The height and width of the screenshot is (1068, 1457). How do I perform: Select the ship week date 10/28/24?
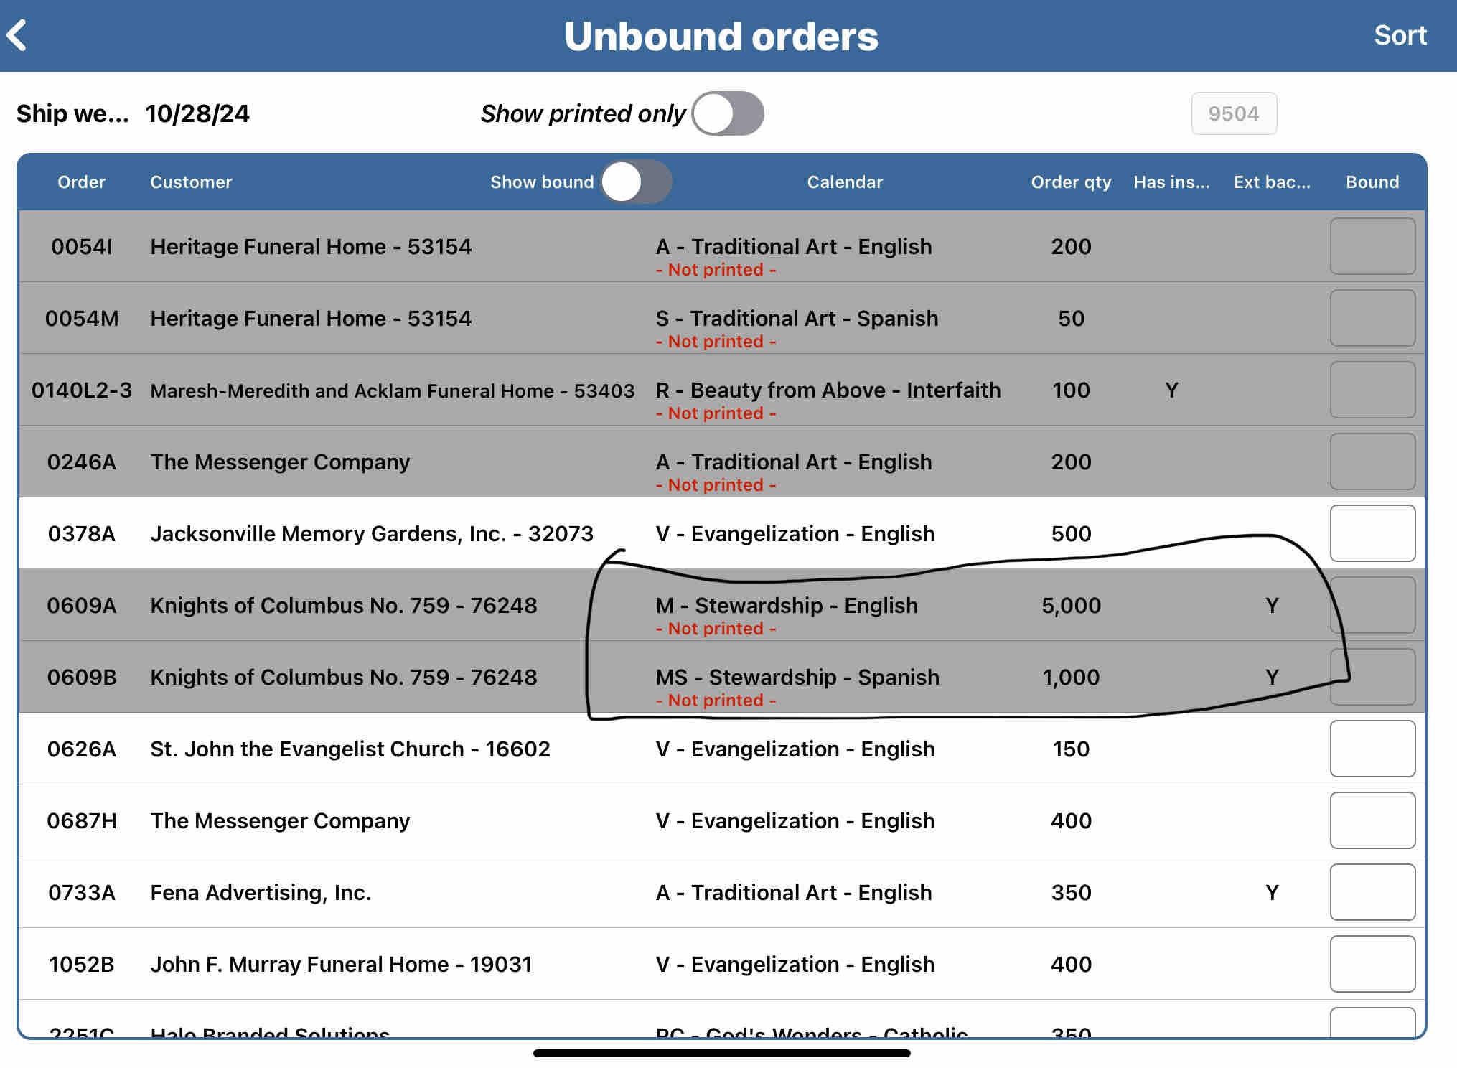click(197, 113)
